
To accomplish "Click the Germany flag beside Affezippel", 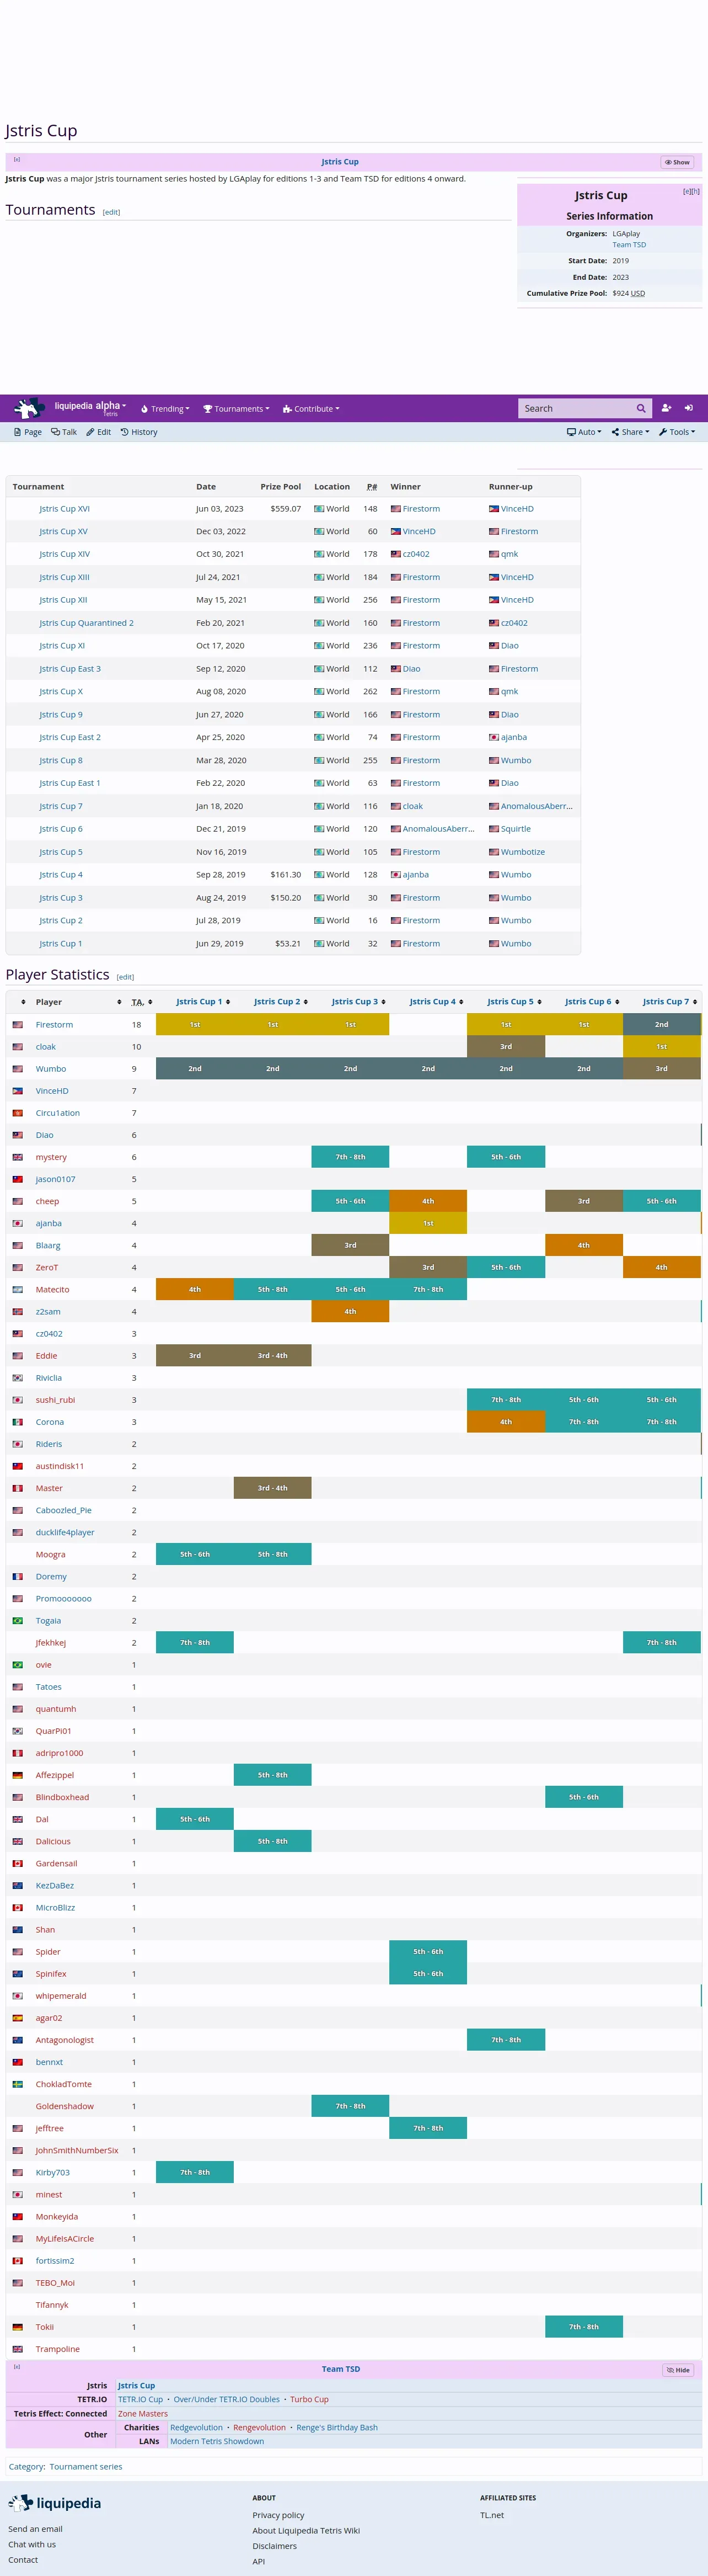I will pyautogui.click(x=17, y=1775).
